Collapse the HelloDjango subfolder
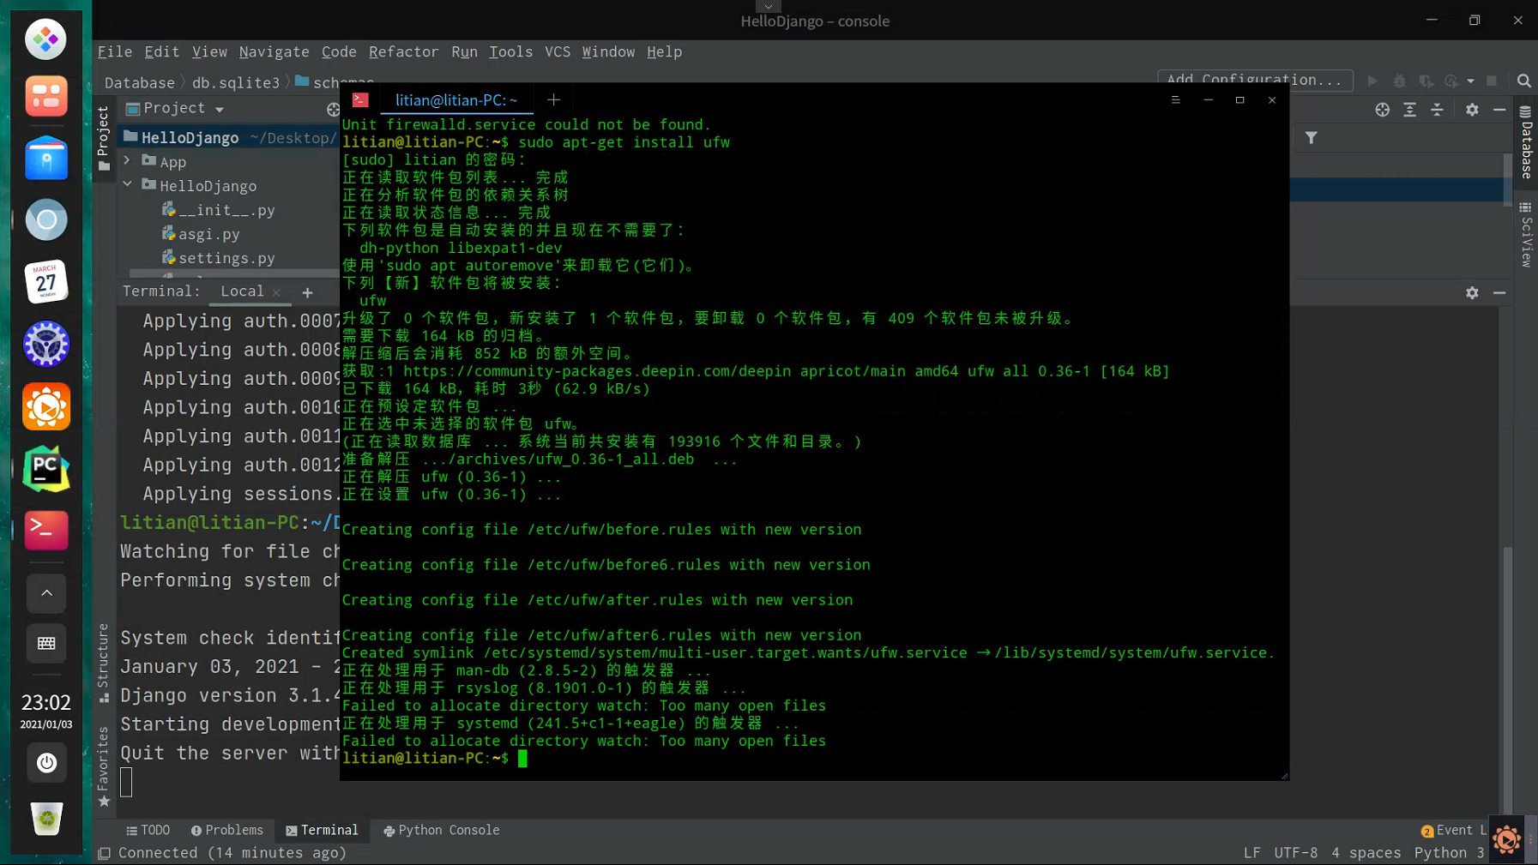The image size is (1538, 865). click(127, 184)
